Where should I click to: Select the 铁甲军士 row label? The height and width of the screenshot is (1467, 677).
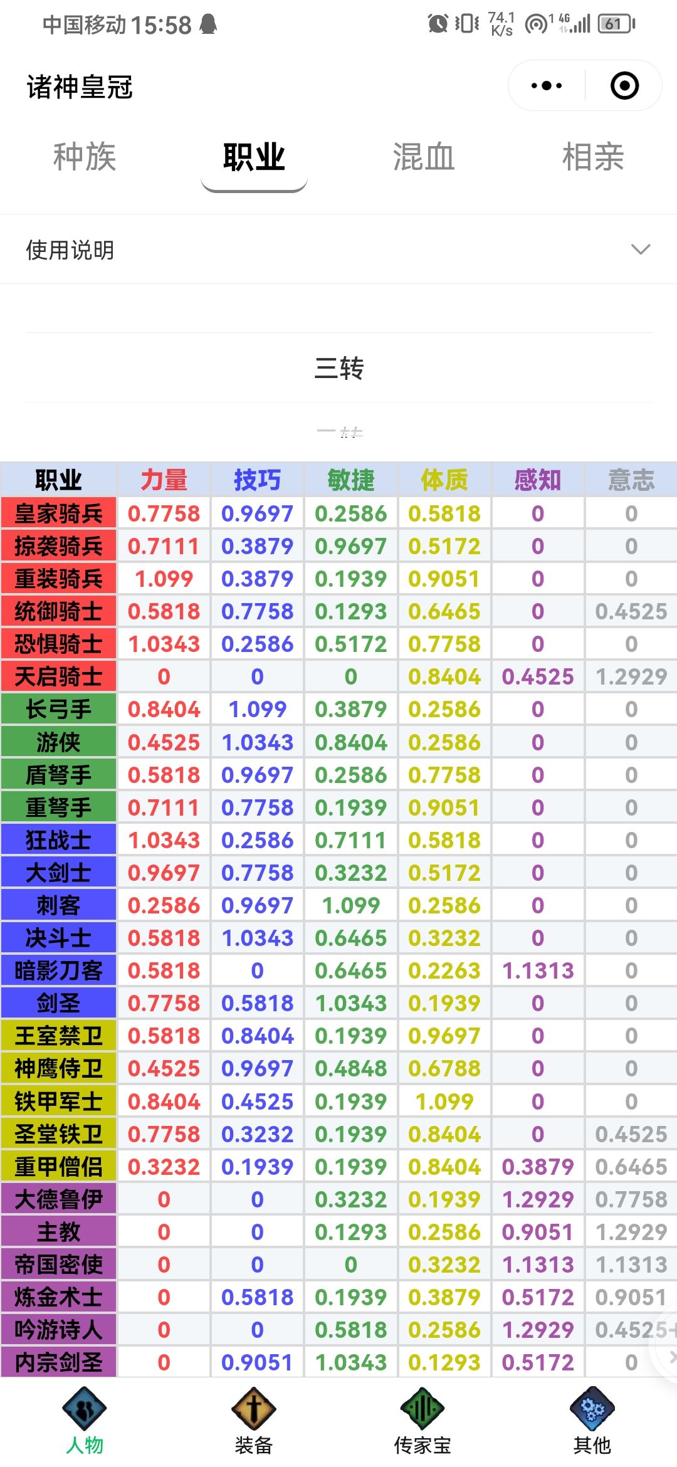(x=58, y=1102)
